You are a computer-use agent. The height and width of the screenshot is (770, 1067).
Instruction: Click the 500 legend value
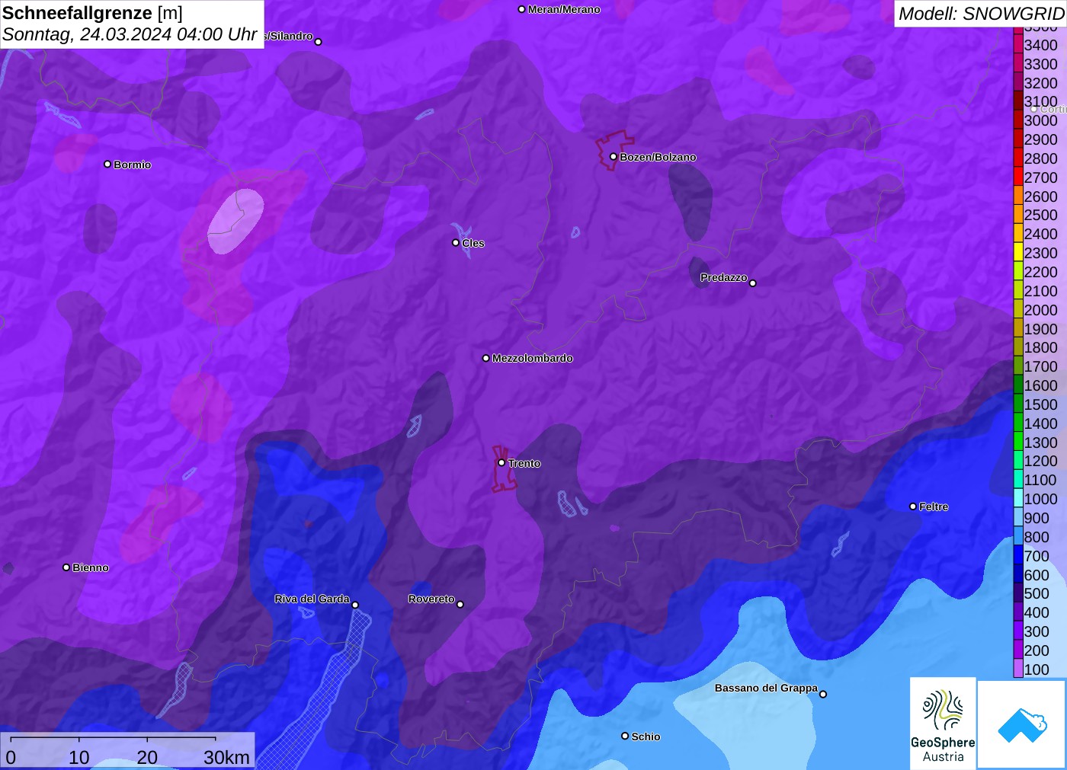[1037, 593]
